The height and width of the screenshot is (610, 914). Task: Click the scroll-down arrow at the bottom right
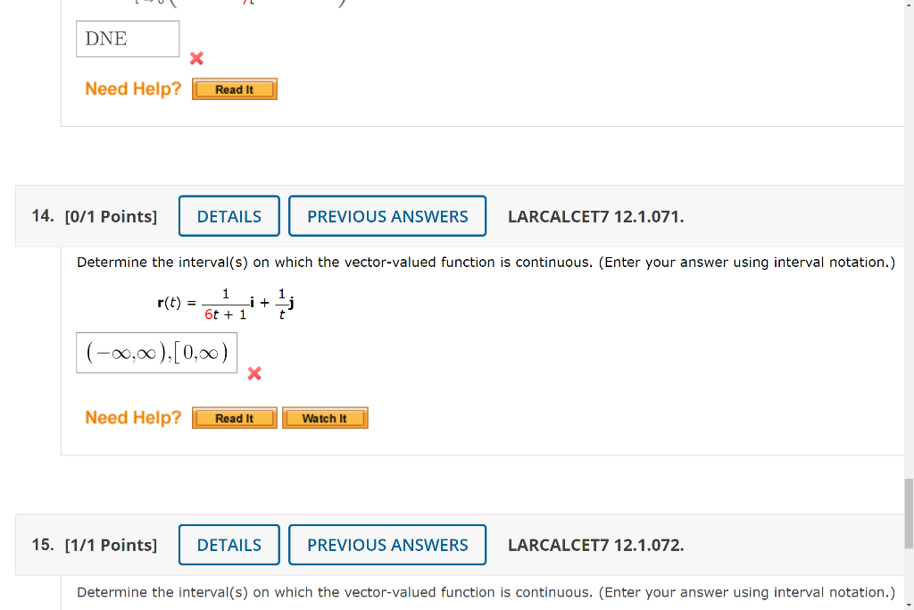[908, 604]
